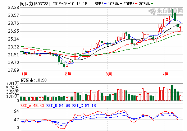Viewport: 187px width, 131px height.
Task: Click the 25.14 price axis label
Action: click(x=14, y=39)
